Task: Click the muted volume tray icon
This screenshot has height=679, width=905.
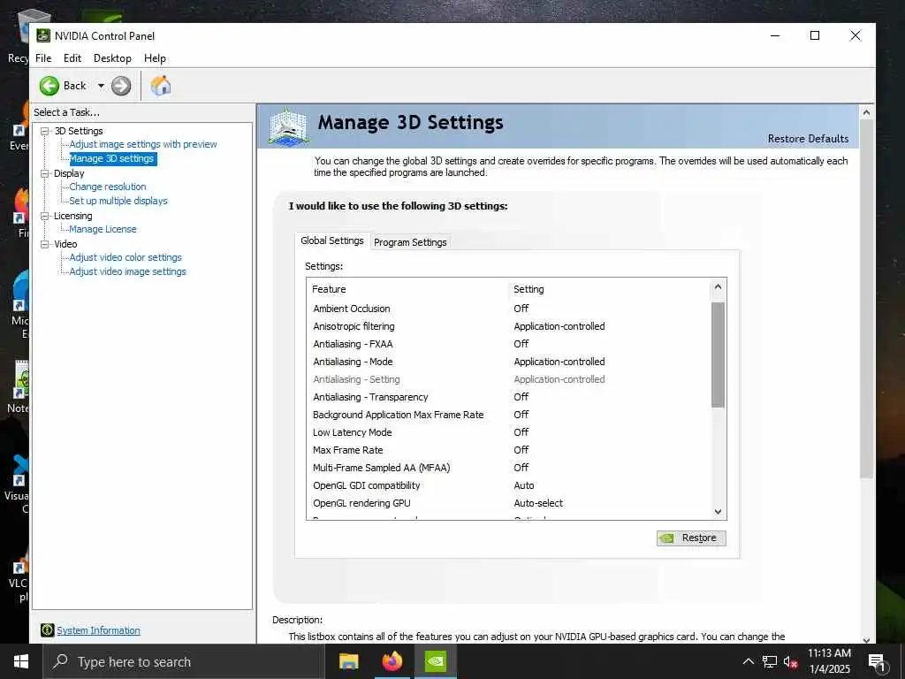Action: (x=791, y=662)
